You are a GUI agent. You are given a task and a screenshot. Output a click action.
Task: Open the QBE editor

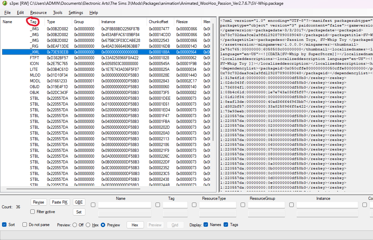(x=79, y=202)
